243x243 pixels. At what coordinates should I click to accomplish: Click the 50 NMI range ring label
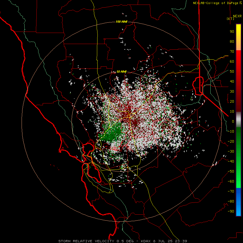point(122,72)
